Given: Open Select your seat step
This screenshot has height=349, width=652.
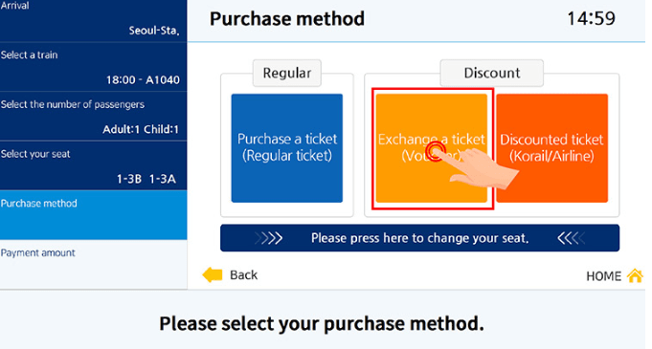Looking at the screenshot, I should 93,165.
